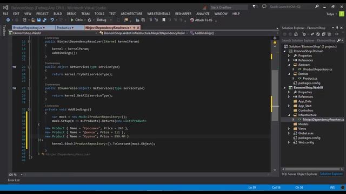Click View Code icon in Solution Explorer toolbar
Viewport: 346px width, 194px height.
pyautogui.click(x=337, y=34)
